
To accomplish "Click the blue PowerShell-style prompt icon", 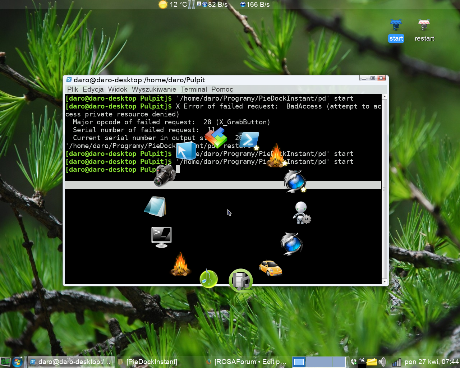I will point(249,141).
